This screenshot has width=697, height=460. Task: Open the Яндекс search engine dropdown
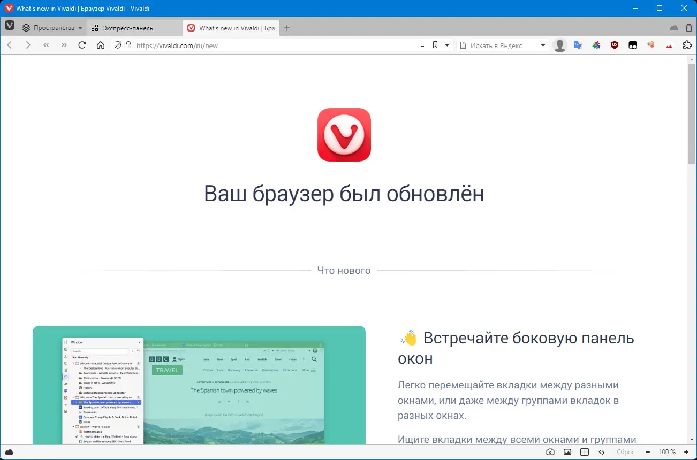pyautogui.click(x=542, y=45)
